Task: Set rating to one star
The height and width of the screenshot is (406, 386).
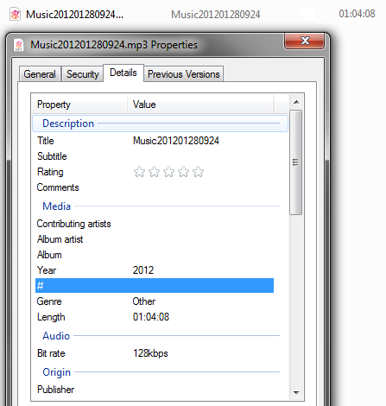Action: coord(139,172)
